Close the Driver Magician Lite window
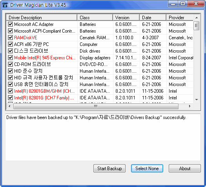The height and width of the screenshot is (187, 206). pos(196,4)
